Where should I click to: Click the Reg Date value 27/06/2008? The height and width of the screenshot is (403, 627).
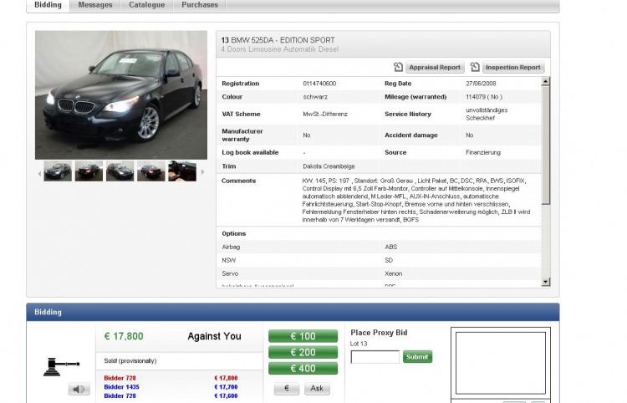[481, 84]
